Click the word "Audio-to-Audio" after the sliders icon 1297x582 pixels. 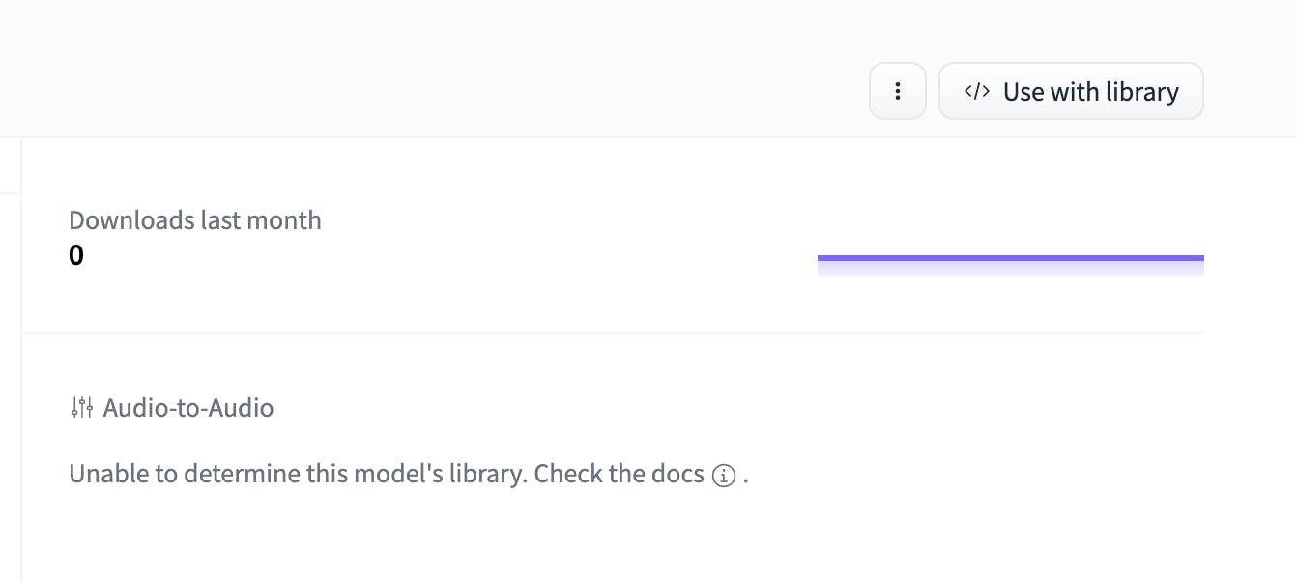(x=188, y=408)
